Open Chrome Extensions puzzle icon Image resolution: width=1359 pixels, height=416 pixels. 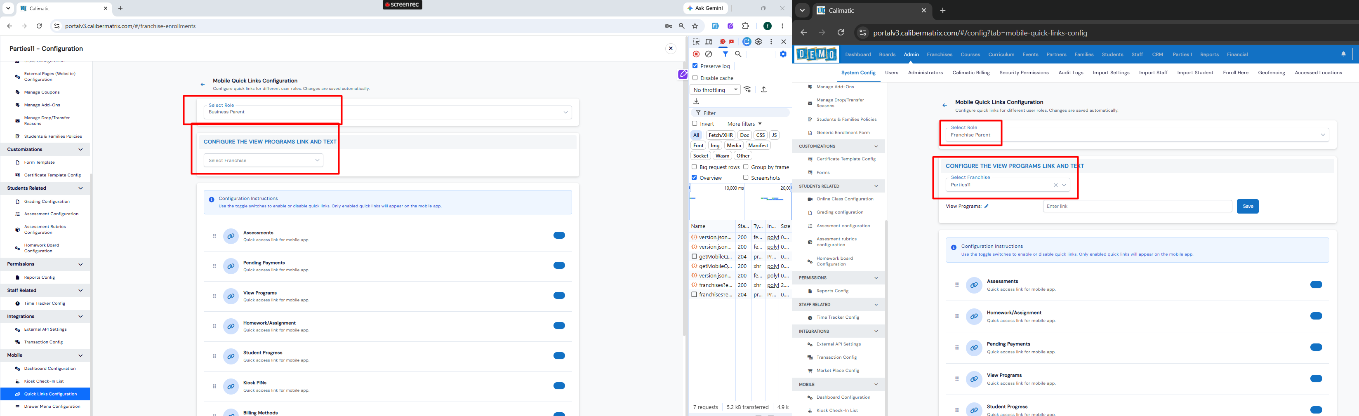745,26
